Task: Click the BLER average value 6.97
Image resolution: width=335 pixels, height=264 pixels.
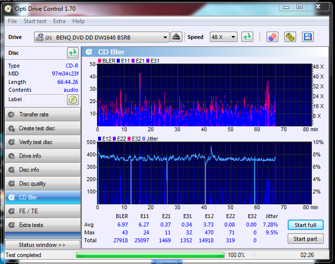Action: 123,225
